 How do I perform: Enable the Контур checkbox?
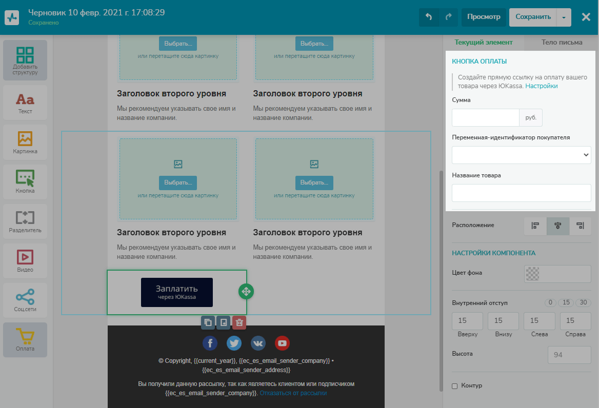coord(454,386)
